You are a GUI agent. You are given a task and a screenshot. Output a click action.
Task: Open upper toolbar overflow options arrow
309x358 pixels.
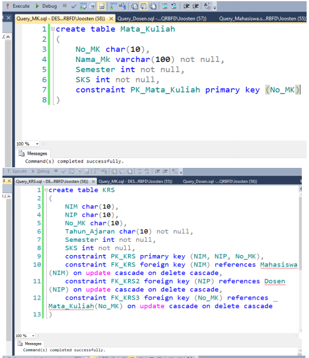215,8
